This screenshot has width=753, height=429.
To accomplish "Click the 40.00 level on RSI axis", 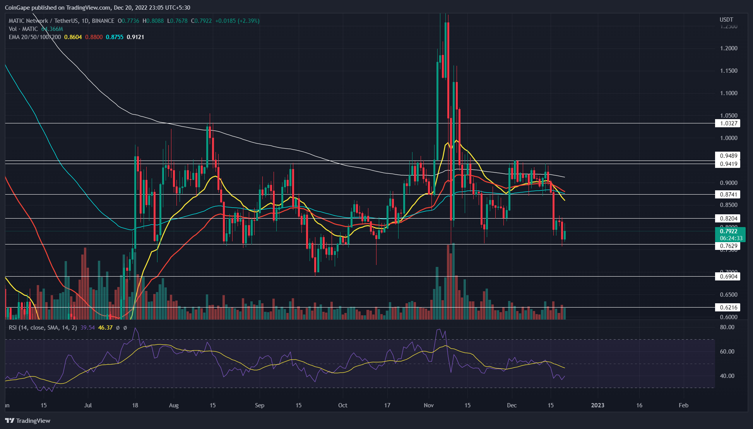I will 727,376.
